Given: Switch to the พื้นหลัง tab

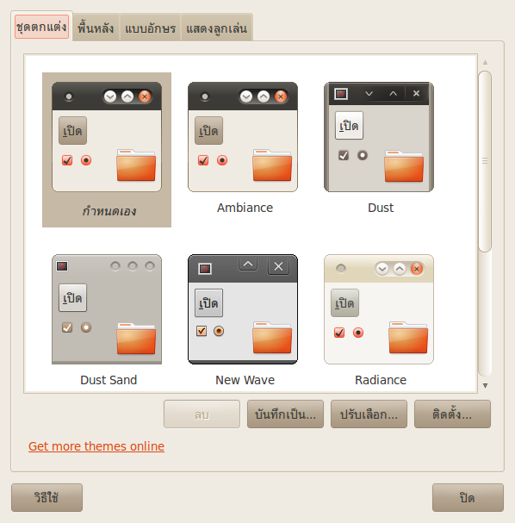Looking at the screenshot, I should [96, 28].
